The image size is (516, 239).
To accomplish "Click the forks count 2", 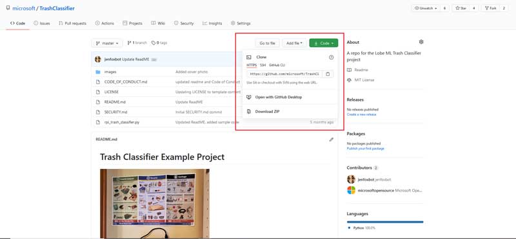I will 504,8.
